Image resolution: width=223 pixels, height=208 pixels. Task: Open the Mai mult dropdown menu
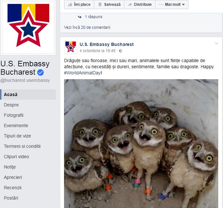coord(172,4)
